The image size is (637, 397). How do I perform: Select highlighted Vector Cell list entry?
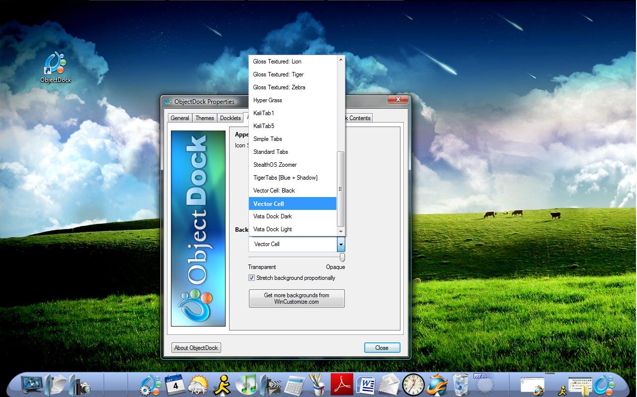pyautogui.click(x=293, y=203)
